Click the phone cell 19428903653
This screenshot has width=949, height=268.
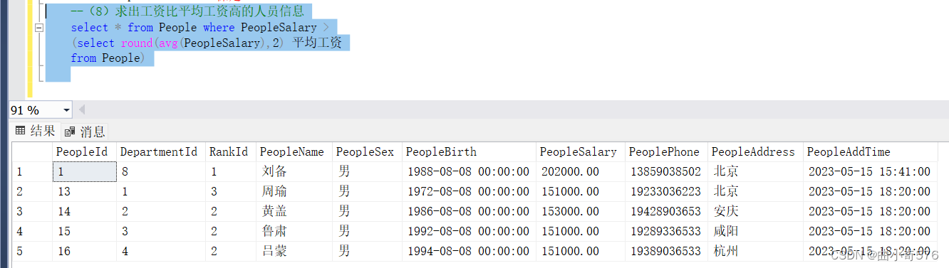[x=666, y=211]
